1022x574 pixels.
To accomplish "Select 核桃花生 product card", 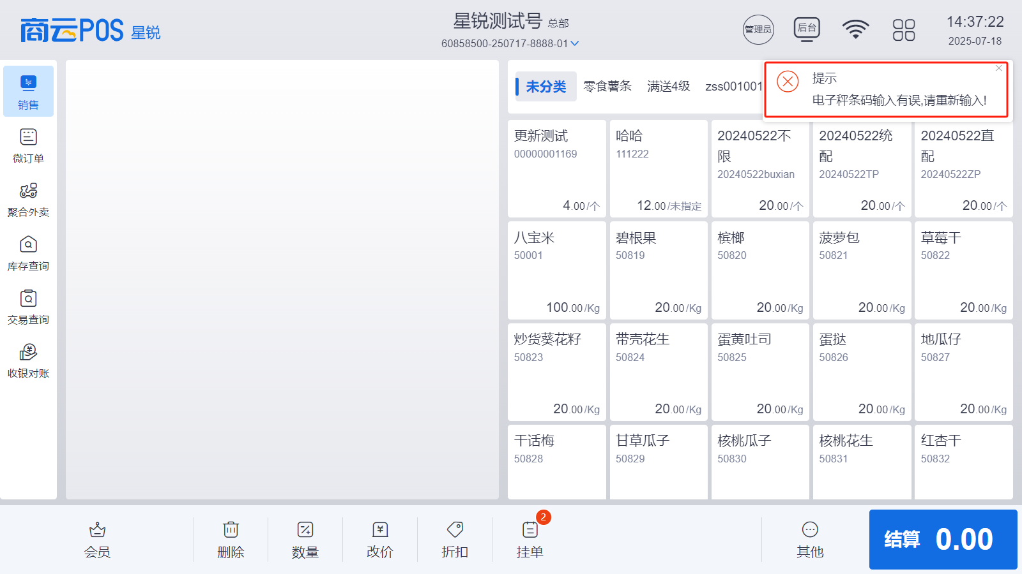I will click(x=862, y=462).
